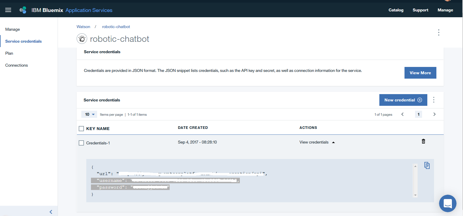463x216 pixels.
Task: Open the chat support bubble
Action: [447, 203]
